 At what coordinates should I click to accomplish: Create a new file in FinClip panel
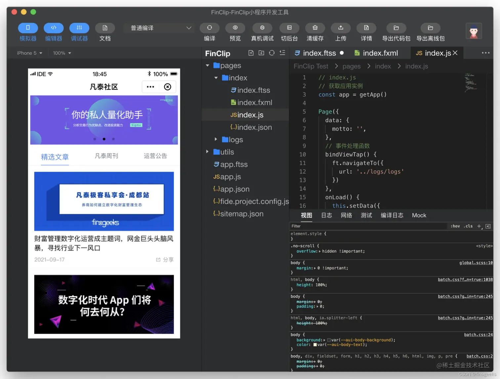coord(251,53)
